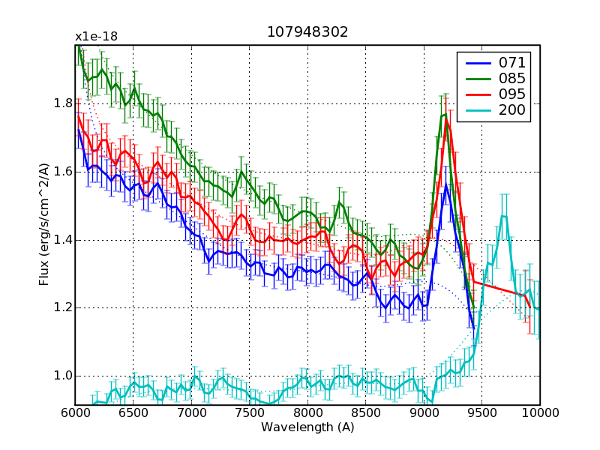Click the 7500 x-axis tick label

250,413
